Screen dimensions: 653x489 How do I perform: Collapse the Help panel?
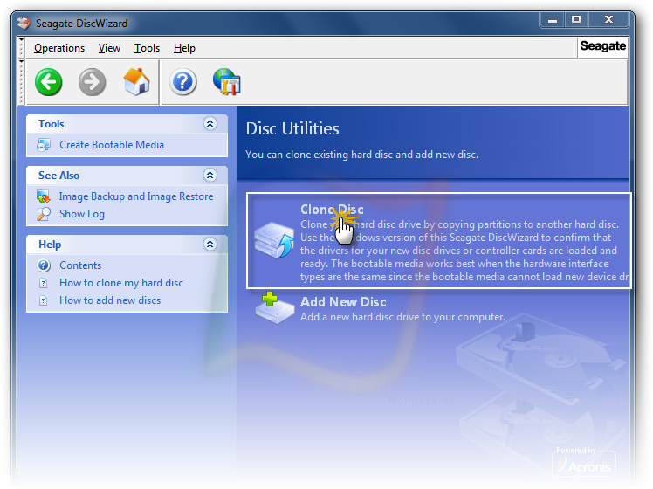210,244
